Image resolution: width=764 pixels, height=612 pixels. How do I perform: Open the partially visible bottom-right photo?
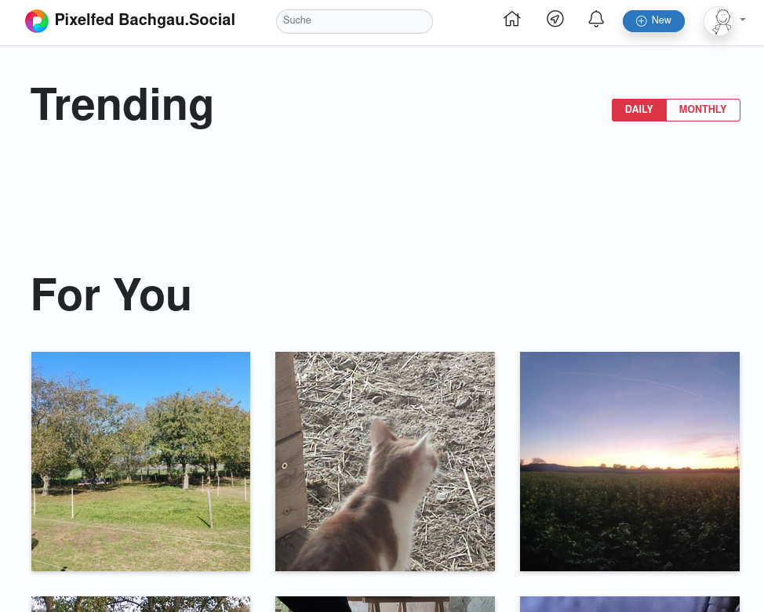click(x=630, y=604)
